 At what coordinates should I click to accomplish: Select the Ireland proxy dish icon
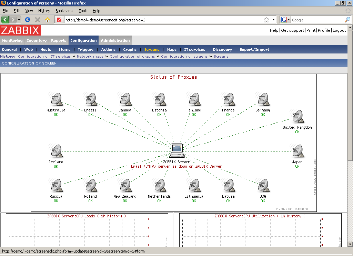click(56, 151)
